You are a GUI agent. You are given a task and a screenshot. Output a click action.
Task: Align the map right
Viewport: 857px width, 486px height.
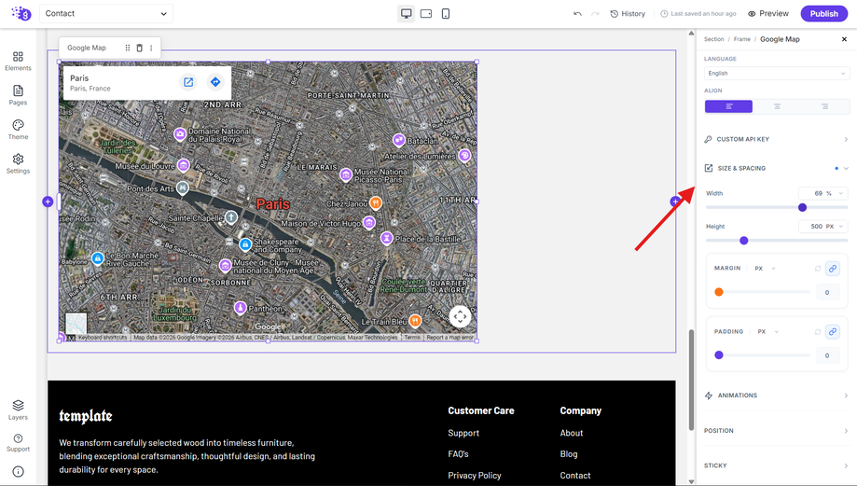[824, 106]
